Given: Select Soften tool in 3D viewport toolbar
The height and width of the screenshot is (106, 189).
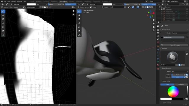Looking at the screenshot, I should pos(79,15).
